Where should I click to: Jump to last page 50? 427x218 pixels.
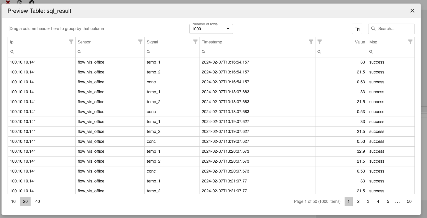tap(409, 201)
